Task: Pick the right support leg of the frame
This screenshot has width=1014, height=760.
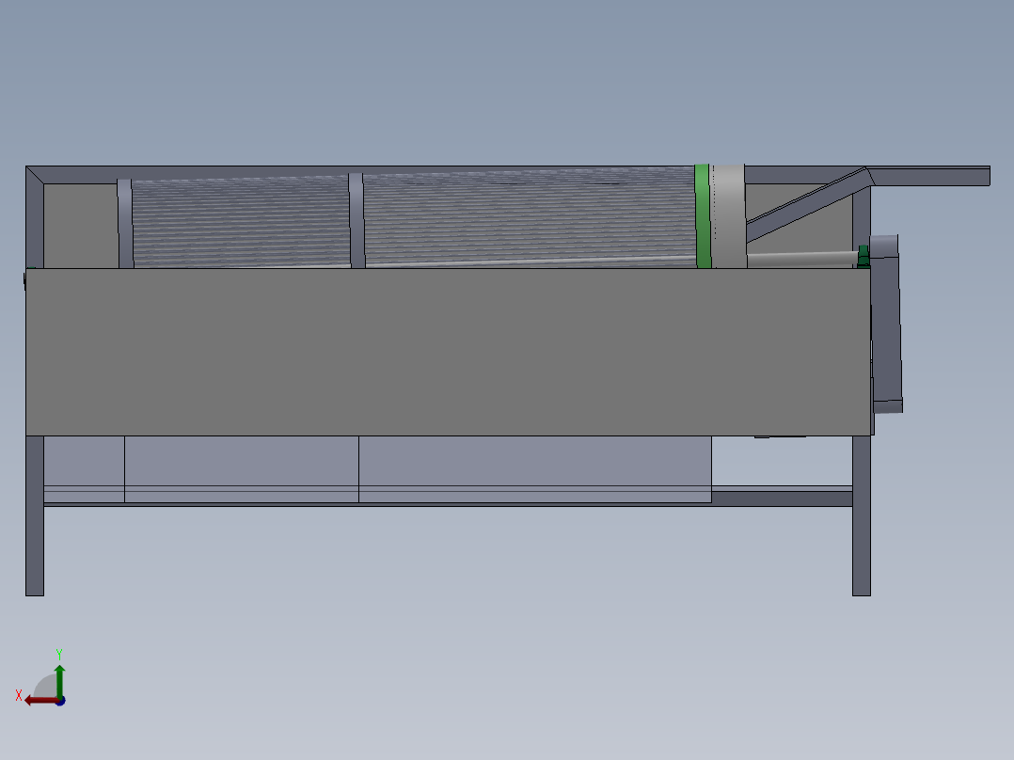Action: pos(862,515)
